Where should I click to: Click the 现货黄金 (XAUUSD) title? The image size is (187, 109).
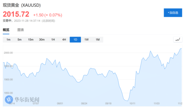pyautogui.click(x=22, y=5)
